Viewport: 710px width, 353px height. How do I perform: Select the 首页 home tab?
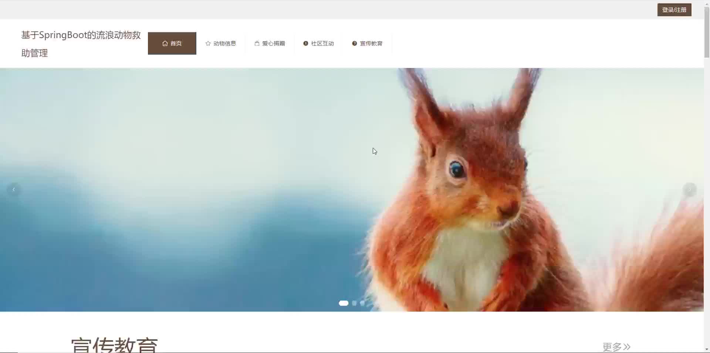(172, 44)
